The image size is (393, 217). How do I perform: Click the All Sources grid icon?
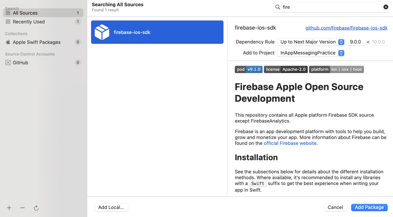pyautogui.click(x=8, y=13)
